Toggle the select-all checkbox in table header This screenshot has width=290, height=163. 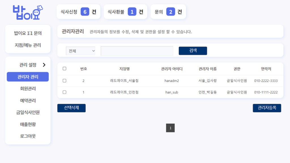tap(64, 68)
